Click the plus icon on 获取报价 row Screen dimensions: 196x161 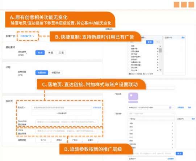pos(158,59)
